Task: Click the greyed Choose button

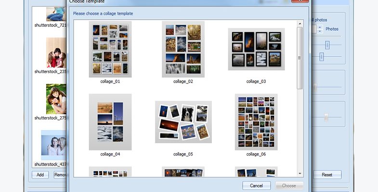Action: click(x=289, y=185)
